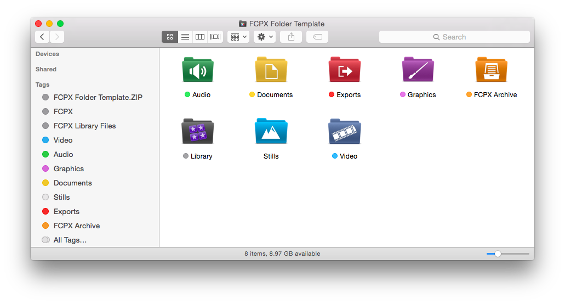Expand the Shared sidebar section
The width and height of the screenshot is (565, 304).
46,69
